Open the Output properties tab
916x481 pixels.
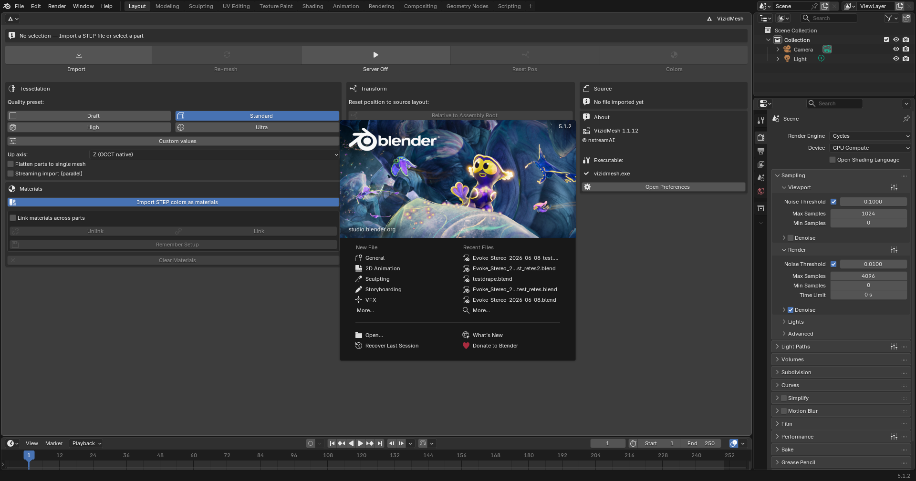(761, 151)
